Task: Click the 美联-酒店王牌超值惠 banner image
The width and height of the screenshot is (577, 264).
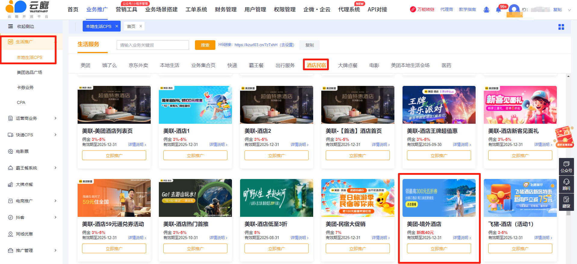Action: [x=439, y=105]
